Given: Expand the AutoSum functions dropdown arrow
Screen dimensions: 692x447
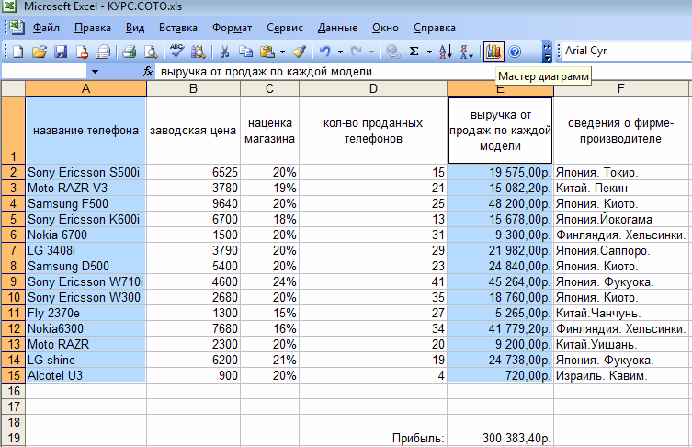Looking at the screenshot, I should tap(428, 52).
